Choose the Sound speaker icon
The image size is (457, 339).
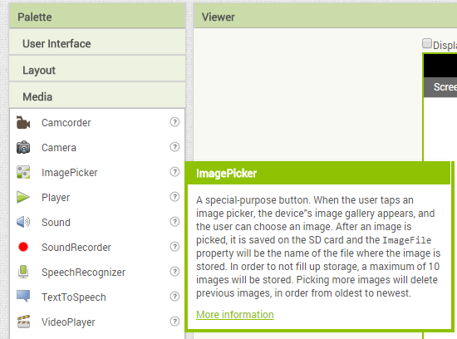point(23,222)
